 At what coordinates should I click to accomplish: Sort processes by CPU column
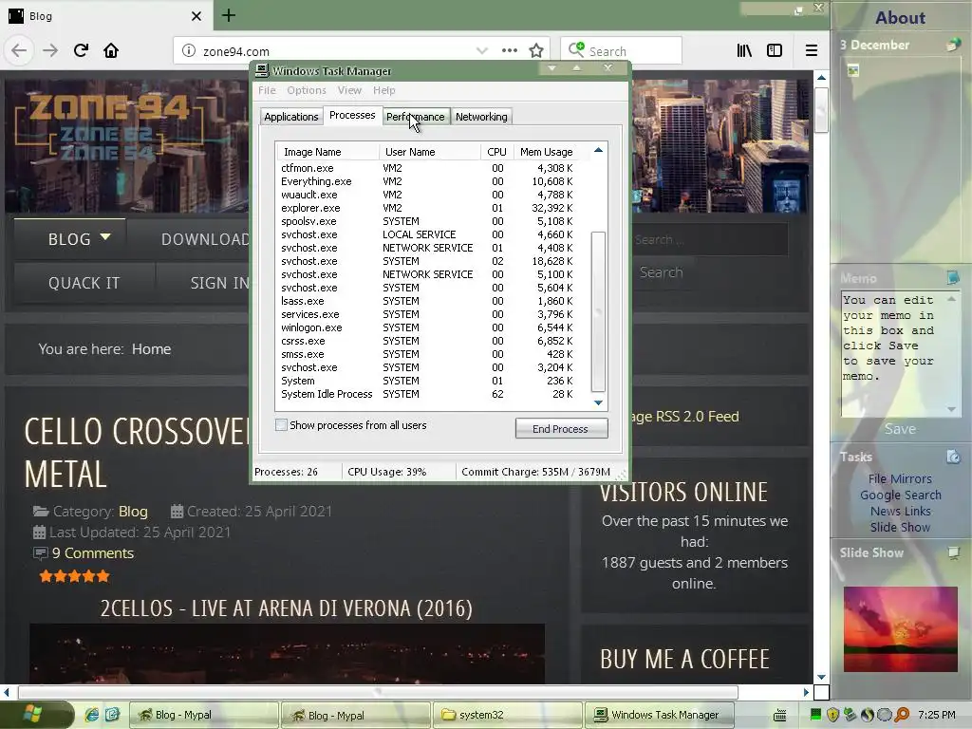click(496, 152)
